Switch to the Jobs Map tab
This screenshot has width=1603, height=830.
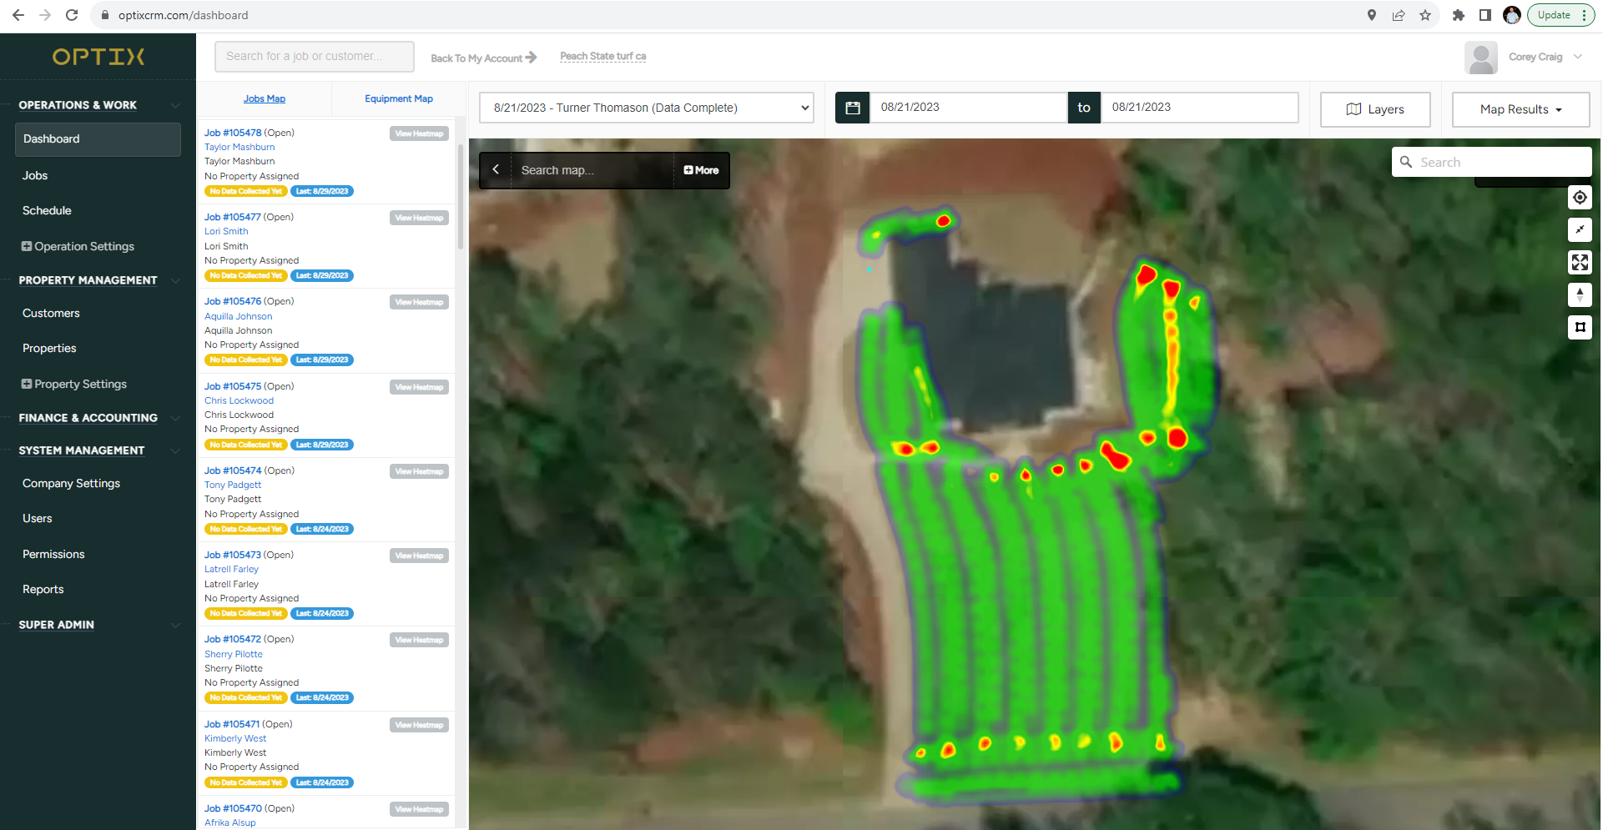pyautogui.click(x=265, y=98)
